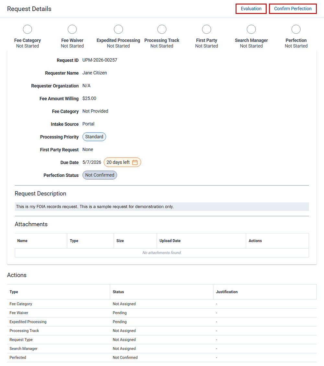Click the Search Manager step circle

pos(251,29)
